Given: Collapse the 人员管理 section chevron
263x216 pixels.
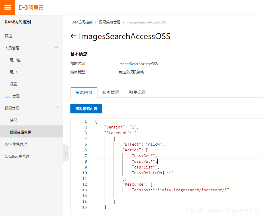Looking at the screenshot, I should point(57,48).
